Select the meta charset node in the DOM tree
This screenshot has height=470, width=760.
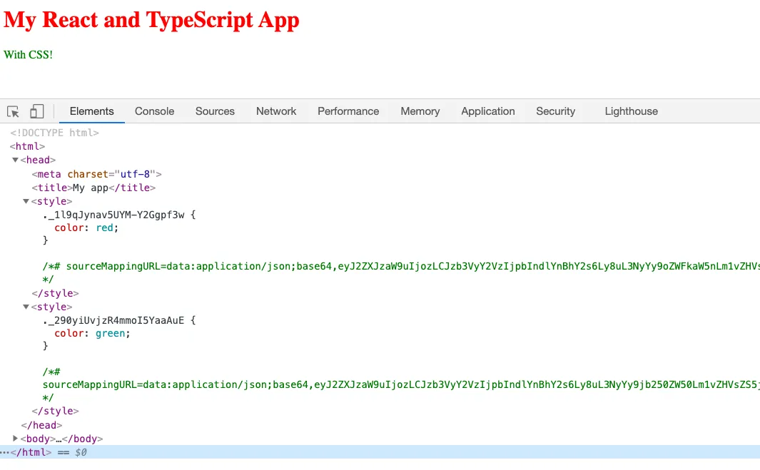[x=95, y=174]
